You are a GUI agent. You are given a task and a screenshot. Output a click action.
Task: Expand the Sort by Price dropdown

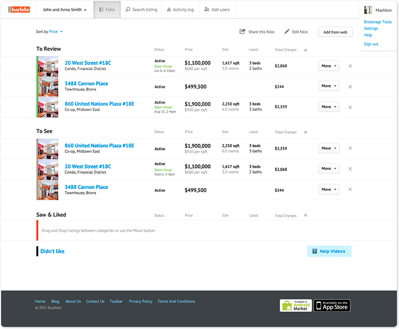tap(56, 32)
